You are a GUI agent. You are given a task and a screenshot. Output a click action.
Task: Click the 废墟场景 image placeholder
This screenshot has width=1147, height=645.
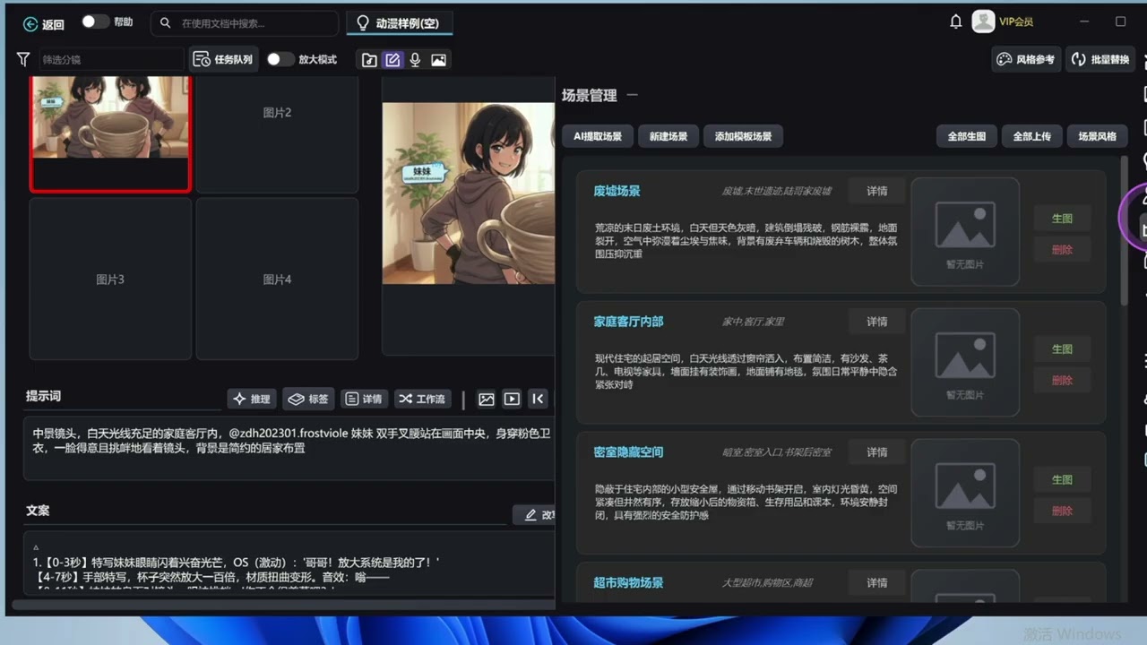point(965,231)
